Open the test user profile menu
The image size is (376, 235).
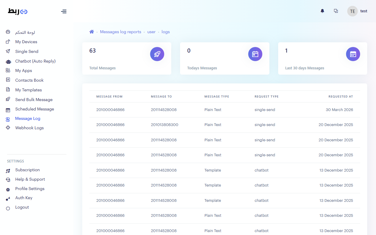[x=357, y=11]
